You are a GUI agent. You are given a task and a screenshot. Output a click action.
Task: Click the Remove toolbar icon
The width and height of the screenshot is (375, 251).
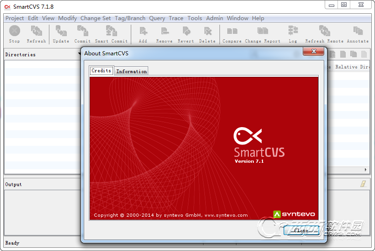tap(165, 31)
